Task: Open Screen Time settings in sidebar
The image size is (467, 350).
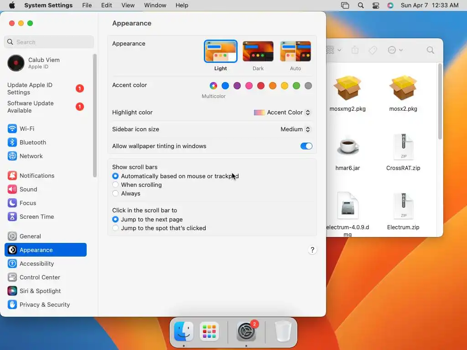Action: (x=46, y=216)
